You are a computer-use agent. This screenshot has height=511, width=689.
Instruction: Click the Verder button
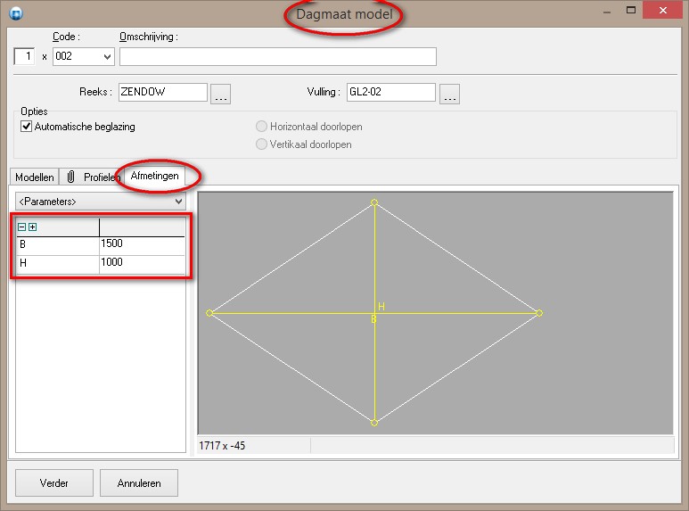coord(54,482)
